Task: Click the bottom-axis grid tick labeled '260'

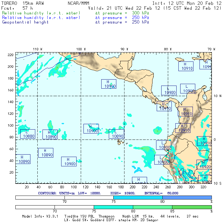Action: pos(168,187)
